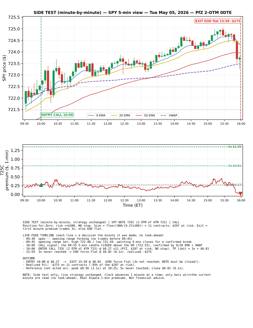Viewport: 253px width, 328px height.
Task: Click the 725.5 tick on price axis
Action: pyautogui.click(x=14, y=17)
